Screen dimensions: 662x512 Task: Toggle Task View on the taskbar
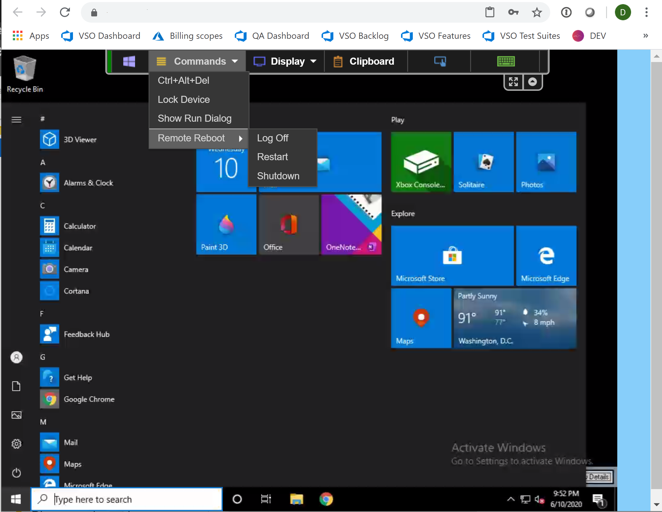pos(265,499)
